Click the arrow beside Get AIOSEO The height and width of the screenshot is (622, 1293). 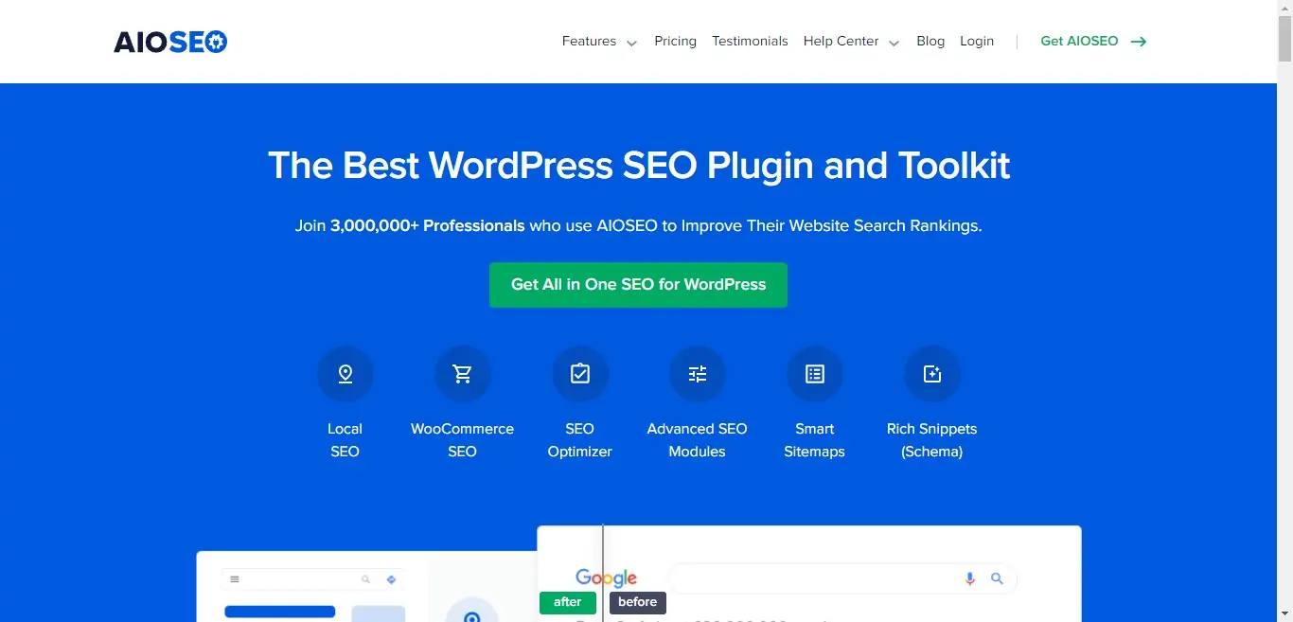[x=1139, y=42]
